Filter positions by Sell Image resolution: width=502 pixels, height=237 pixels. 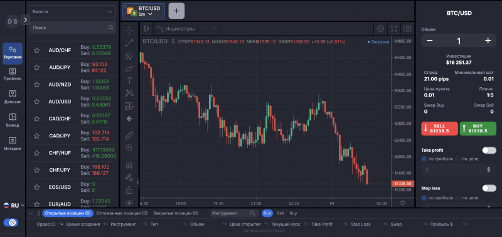(280, 213)
